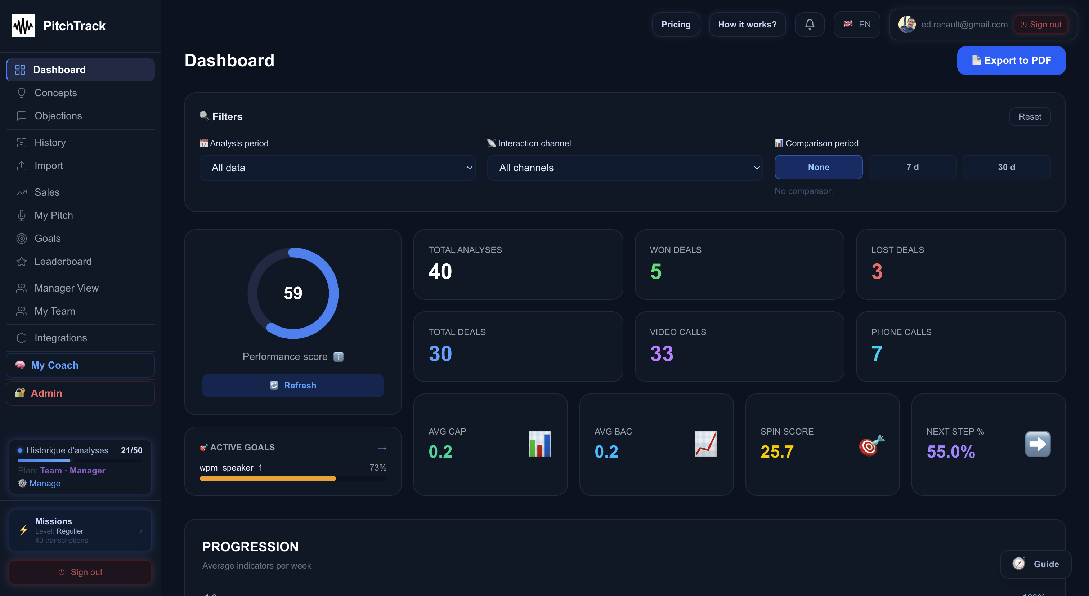The height and width of the screenshot is (596, 1089).
Task: Click the EN language selector
Action: pyautogui.click(x=856, y=24)
